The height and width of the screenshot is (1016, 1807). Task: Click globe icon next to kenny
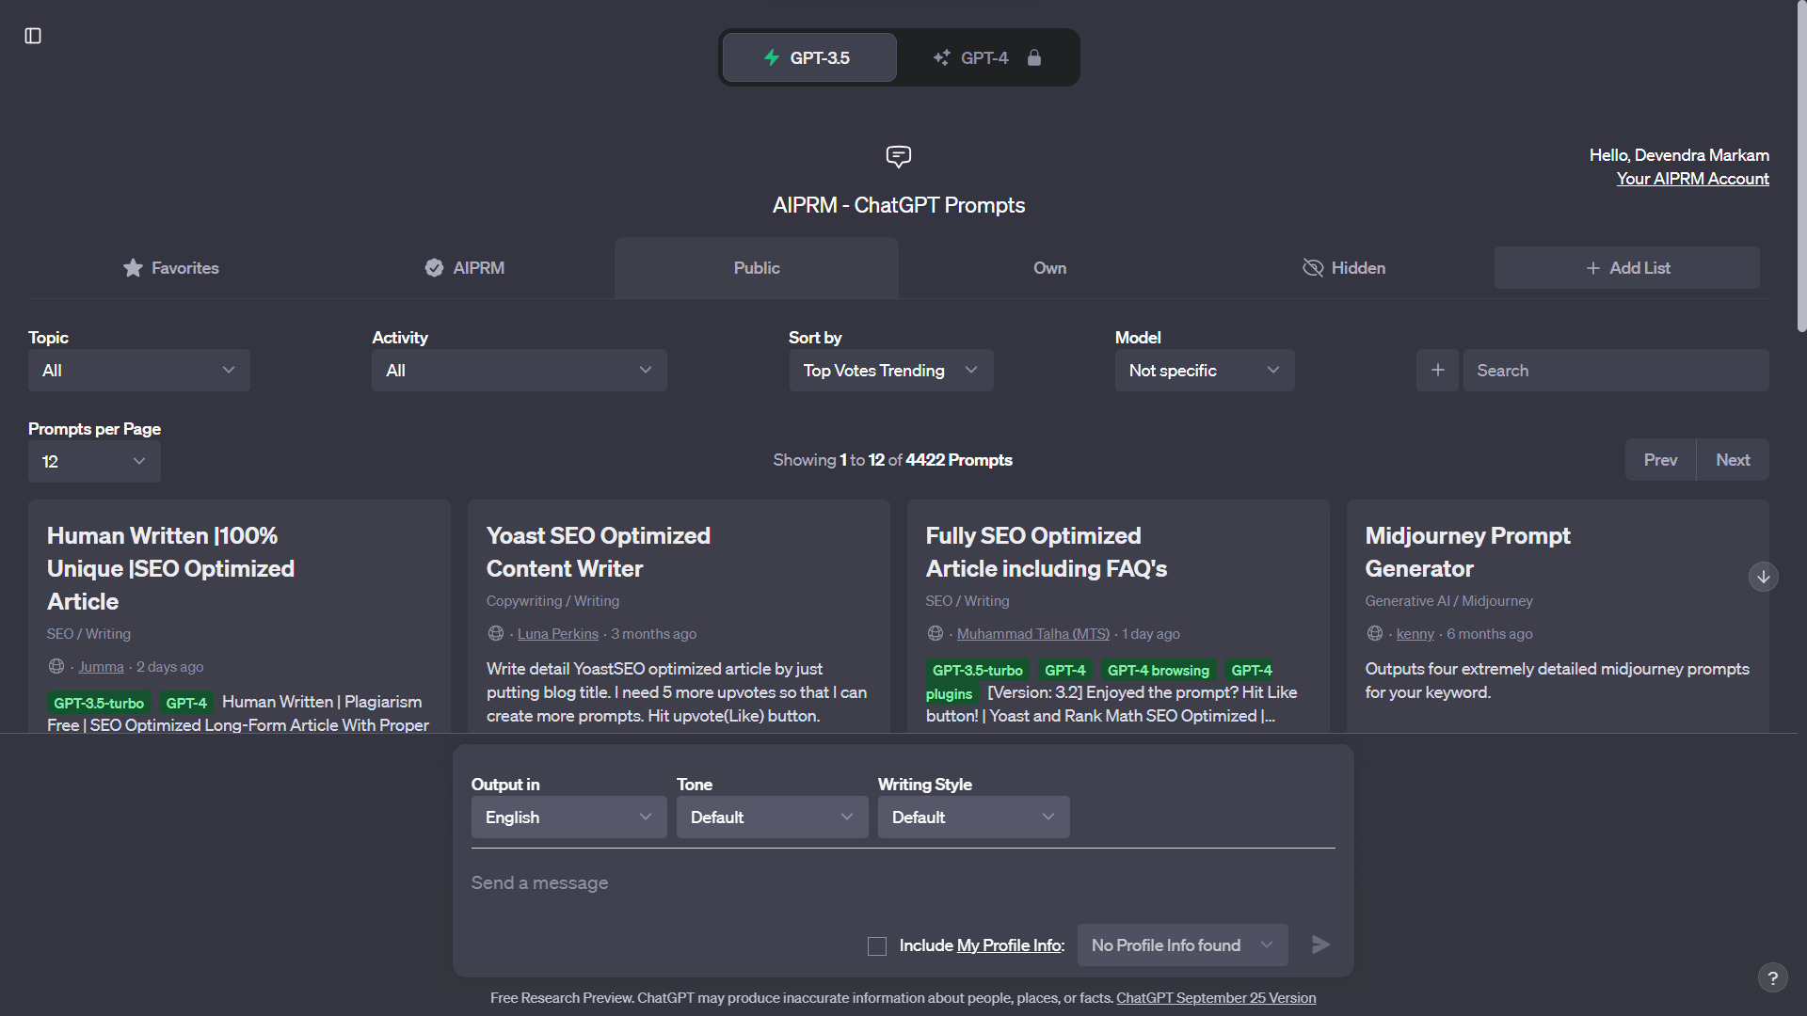coord(1375,634)
